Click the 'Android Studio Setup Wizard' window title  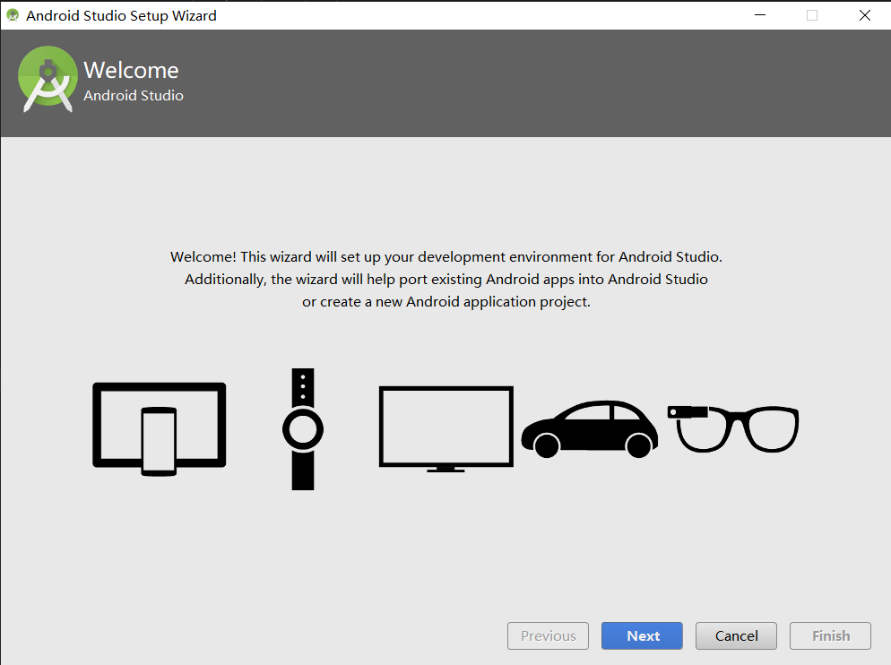tap(121, 16)
